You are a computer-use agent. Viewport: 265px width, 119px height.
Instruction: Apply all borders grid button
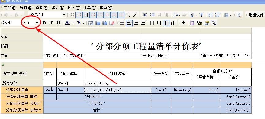point(121,15)
